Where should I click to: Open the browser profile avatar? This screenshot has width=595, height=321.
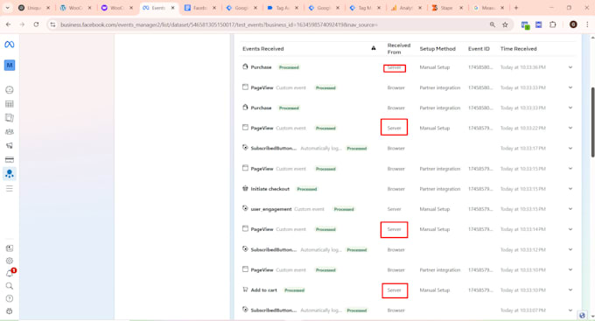coord(573,24)
